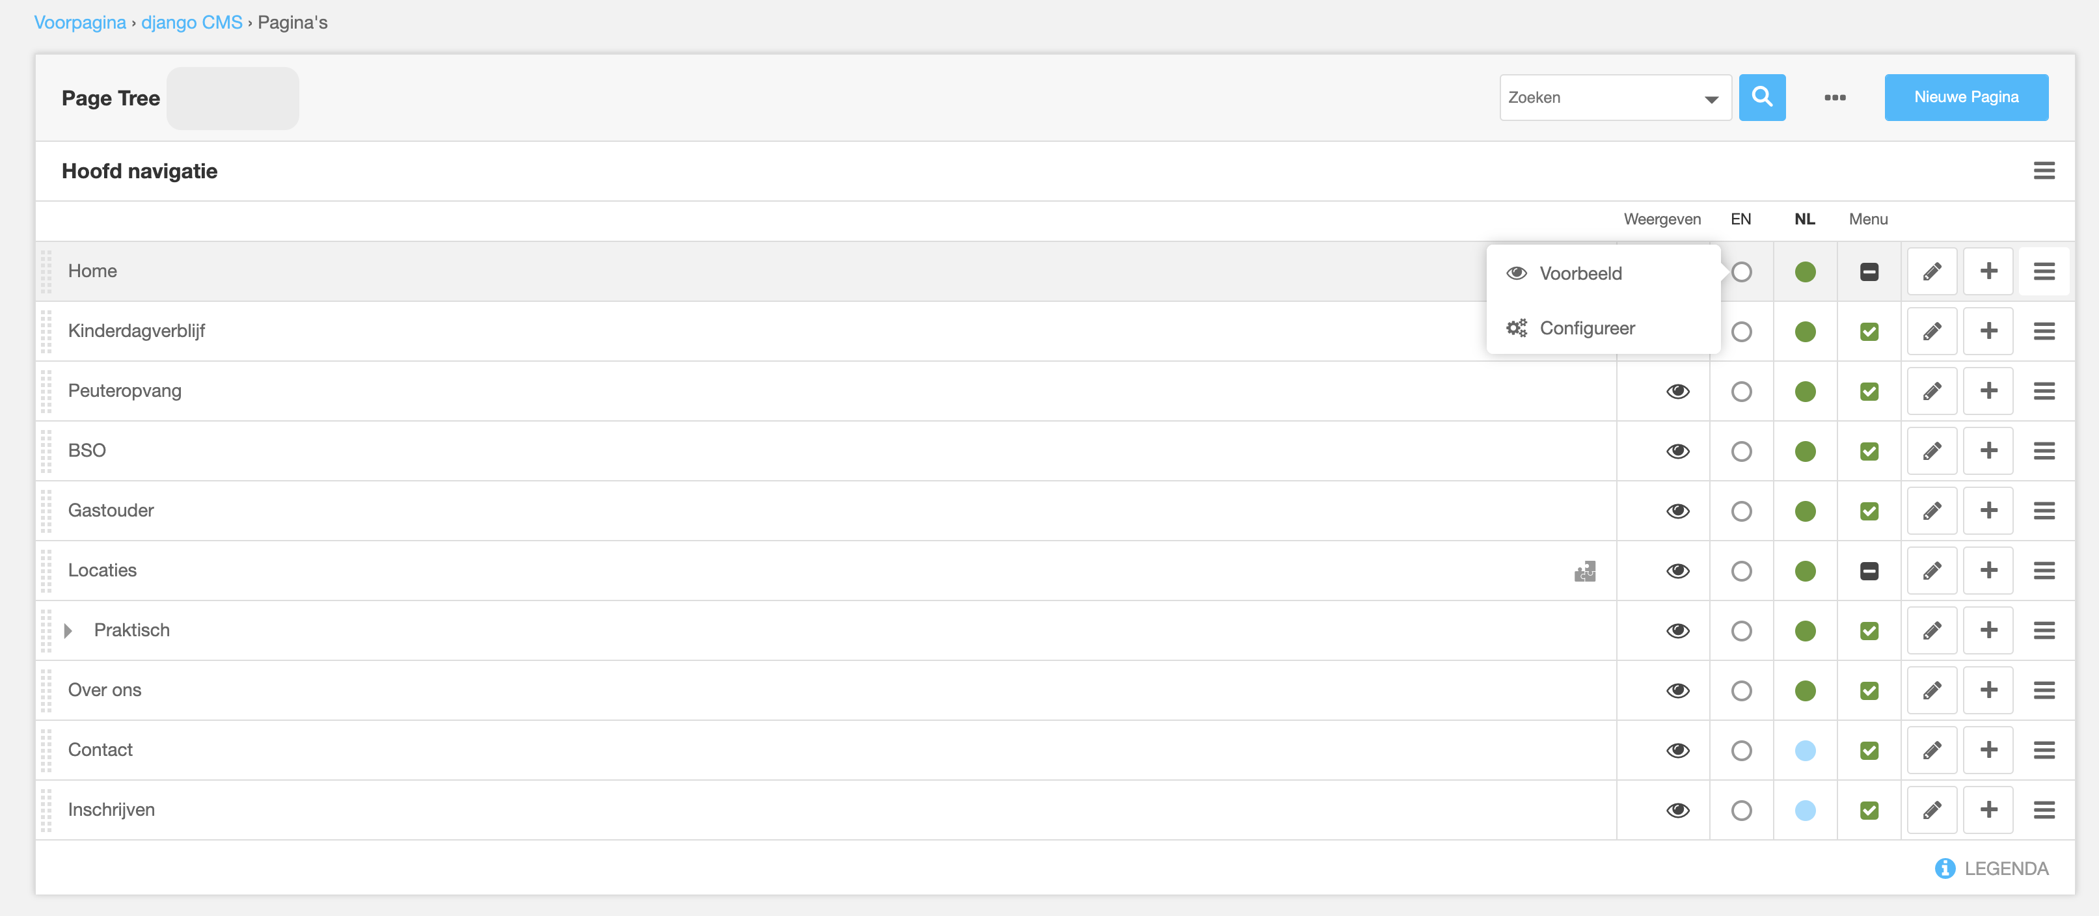Select Voorbeeld from the popup menu

click(1580, 274)
